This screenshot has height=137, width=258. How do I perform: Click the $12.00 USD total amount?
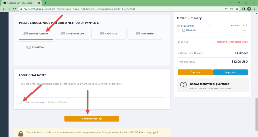point(240,62)
